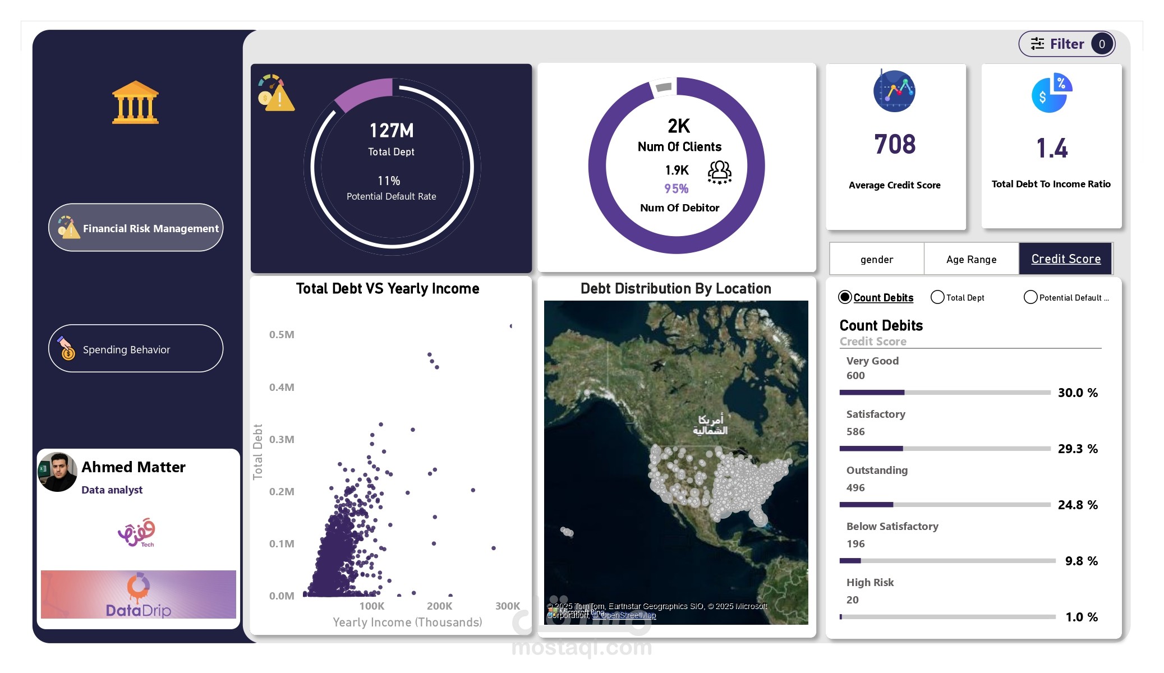Select the Potential Default radio button

coord(1030,297)
